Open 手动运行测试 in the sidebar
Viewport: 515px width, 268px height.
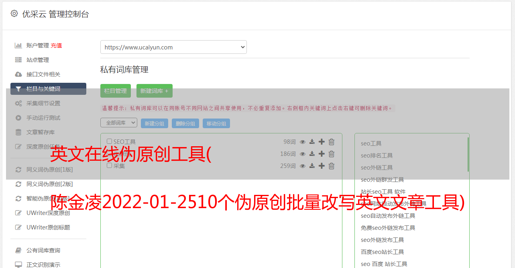pyautogui.click(x=43, y=118)
